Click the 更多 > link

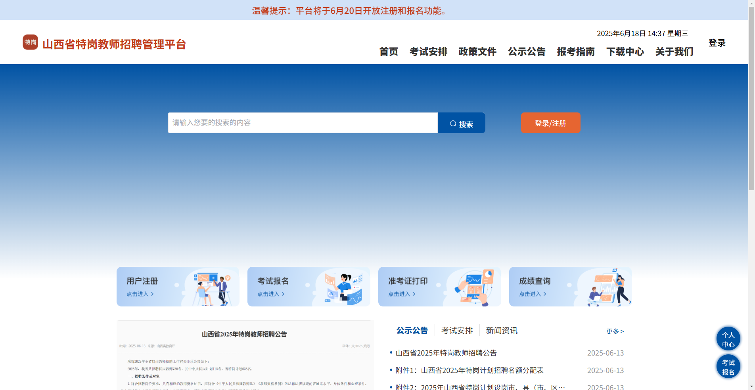[x=615, y=331]
